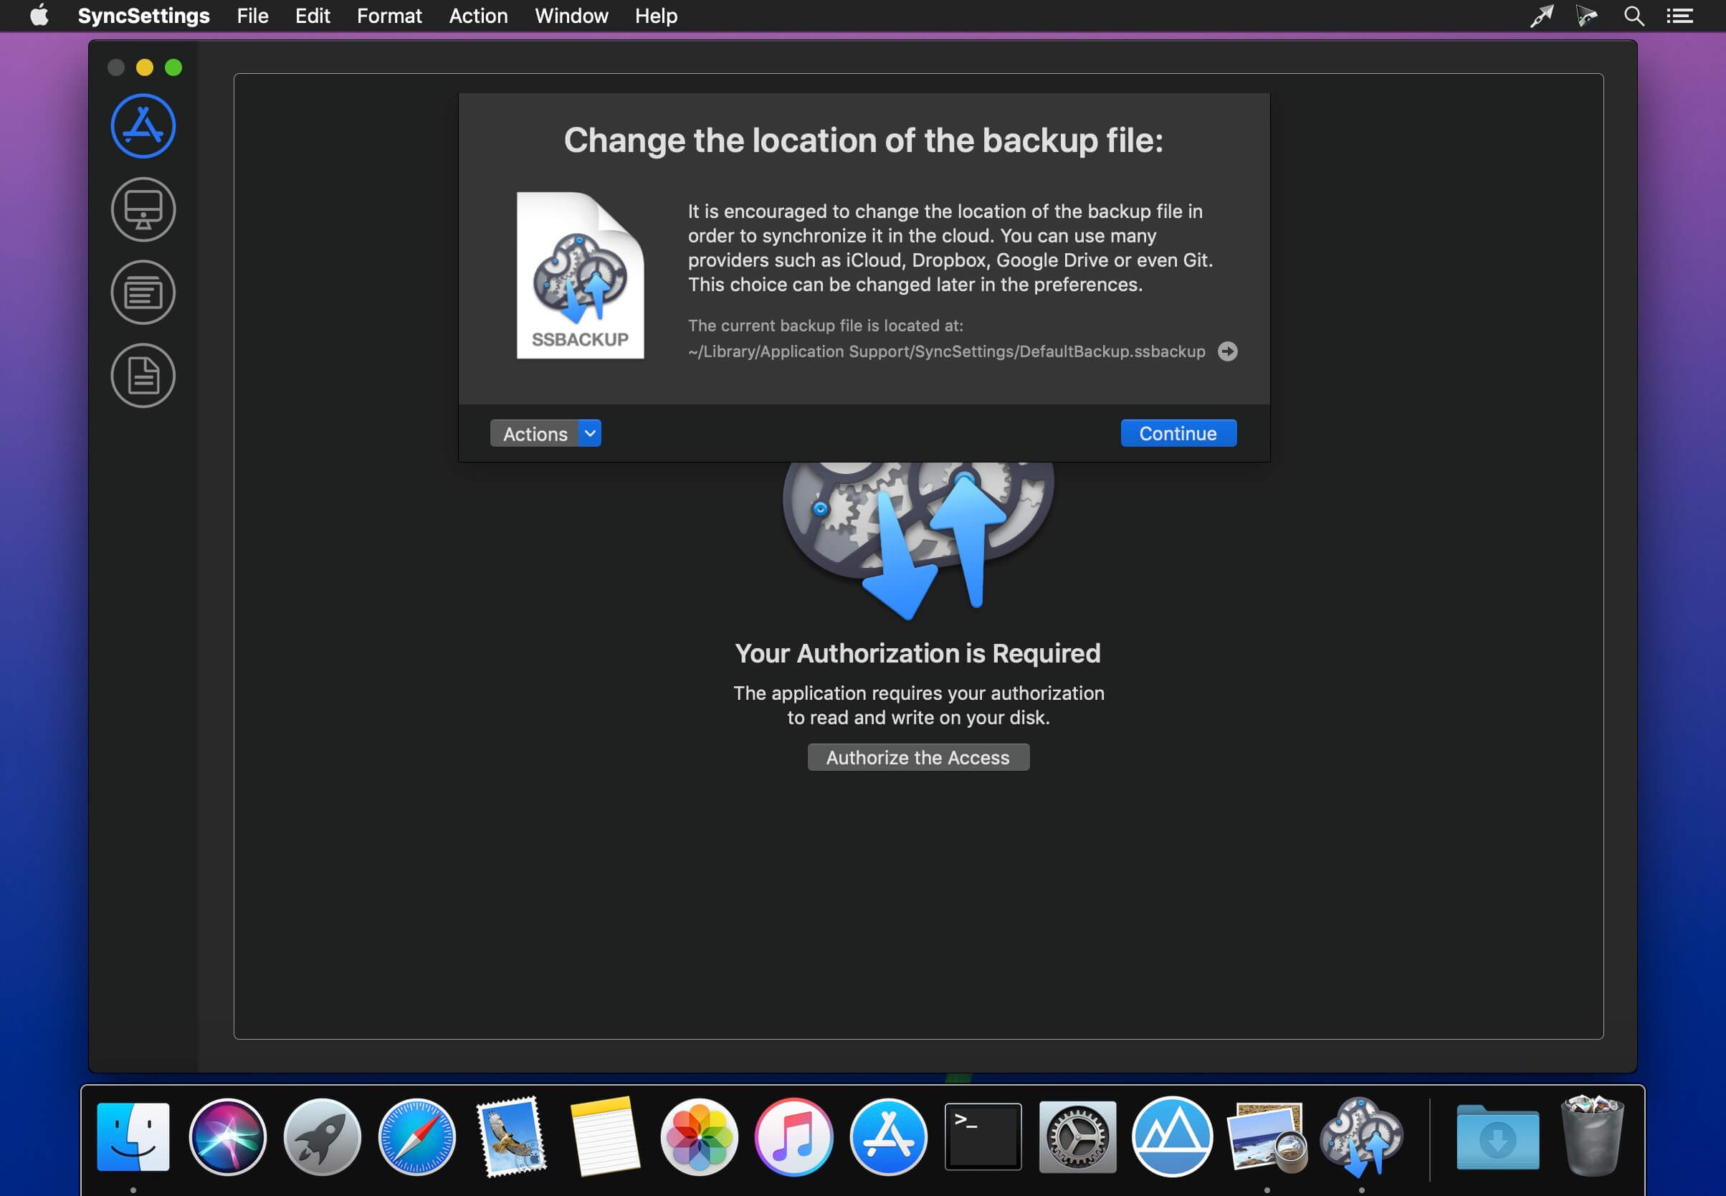Open Finder from the Dock
Image resolution: width=1726 pixels, height=1196 pixels.
pos(133,1135)
